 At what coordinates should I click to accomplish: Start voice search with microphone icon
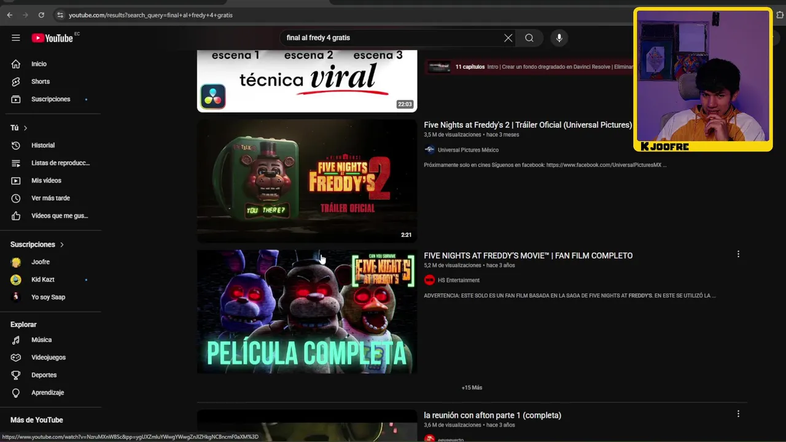559,38
